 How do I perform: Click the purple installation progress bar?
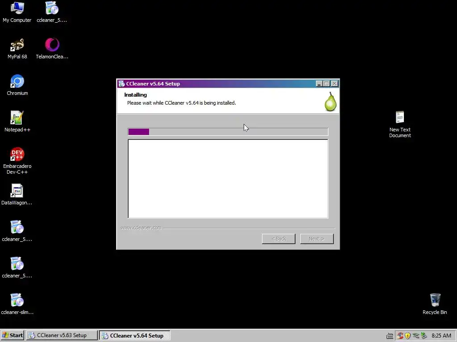point(228,132)
